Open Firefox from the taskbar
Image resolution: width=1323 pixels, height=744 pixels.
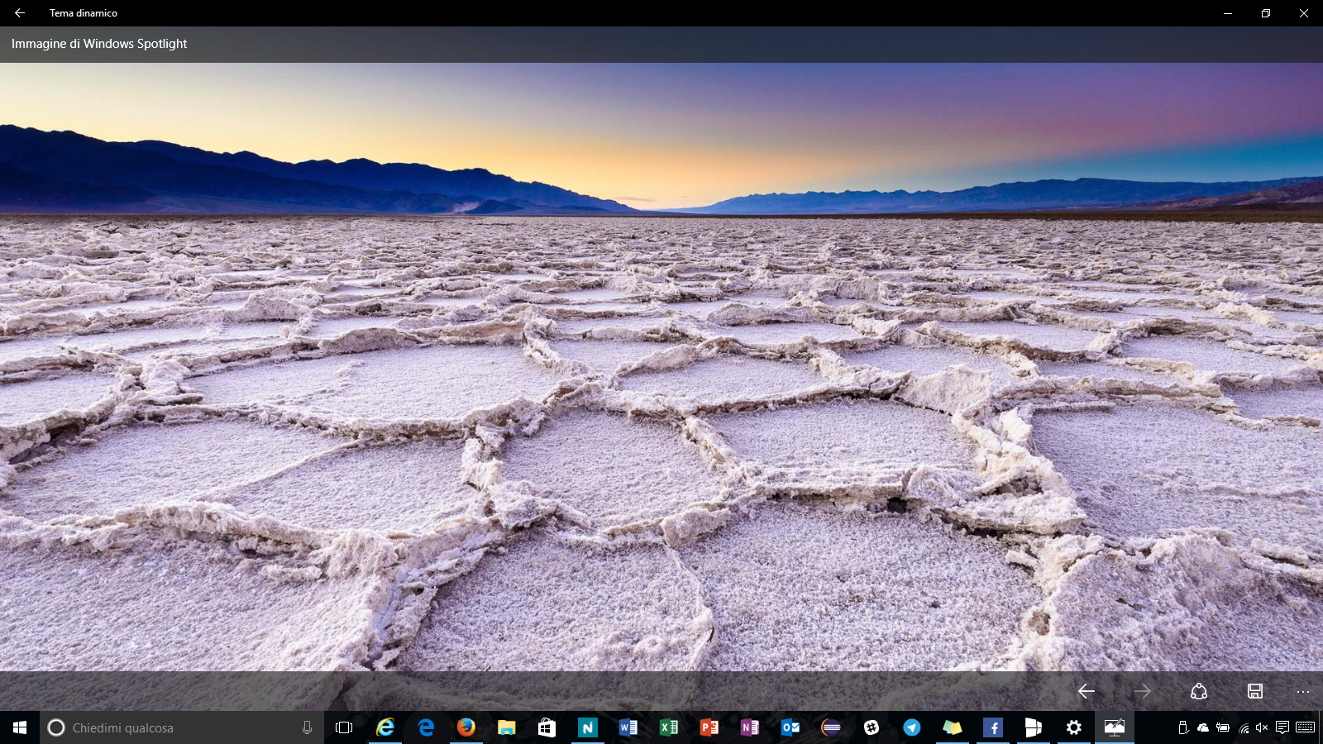click(466, 727)
